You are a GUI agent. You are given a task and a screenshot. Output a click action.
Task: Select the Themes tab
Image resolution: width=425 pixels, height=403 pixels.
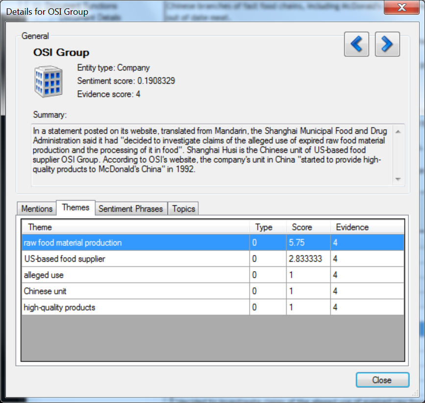point(75,207)
